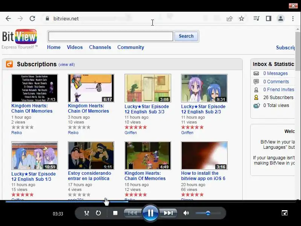Click the Friend Invites person icon
Image resolution: width=301 pixels, height=226 pixels.
coord(256,90)
